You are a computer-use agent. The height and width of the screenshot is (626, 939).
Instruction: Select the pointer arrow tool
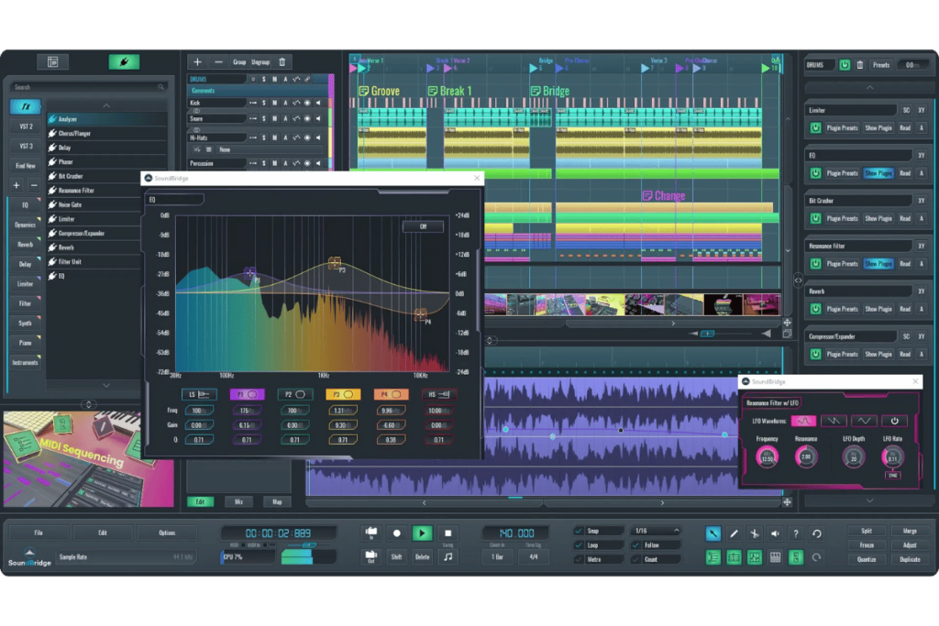(713, 533)
